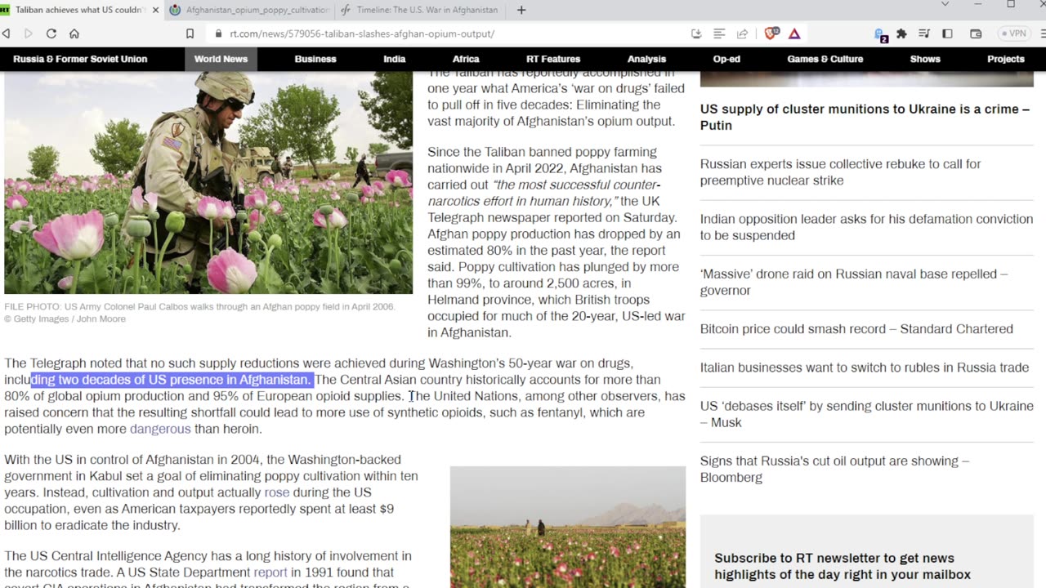Open the Shows section
Viewport: 1046px width, 588px height.
[x=925, y=59]
